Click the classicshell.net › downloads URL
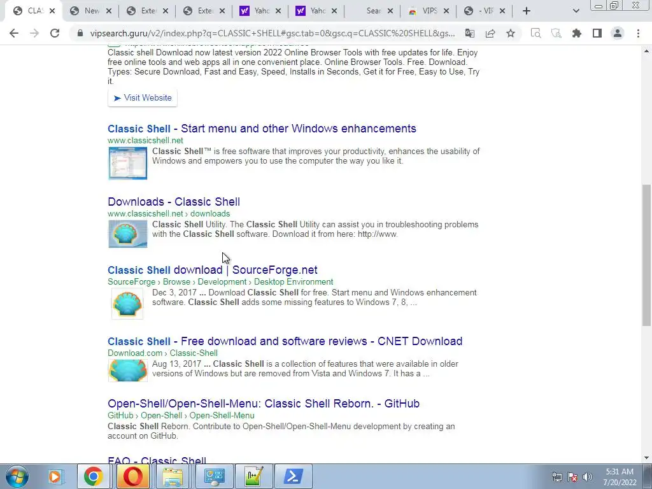 [169, 214]
